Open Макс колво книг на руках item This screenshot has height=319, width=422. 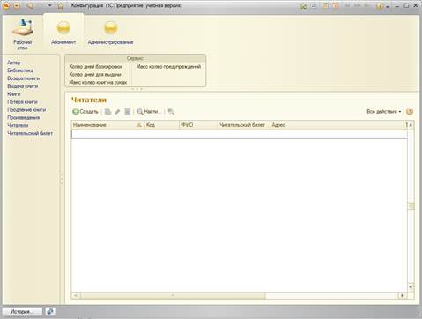click(98, 83)
